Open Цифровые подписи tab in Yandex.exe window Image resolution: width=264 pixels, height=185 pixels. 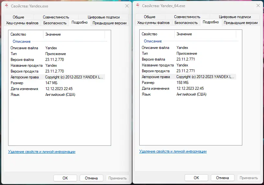click(104, 17)
